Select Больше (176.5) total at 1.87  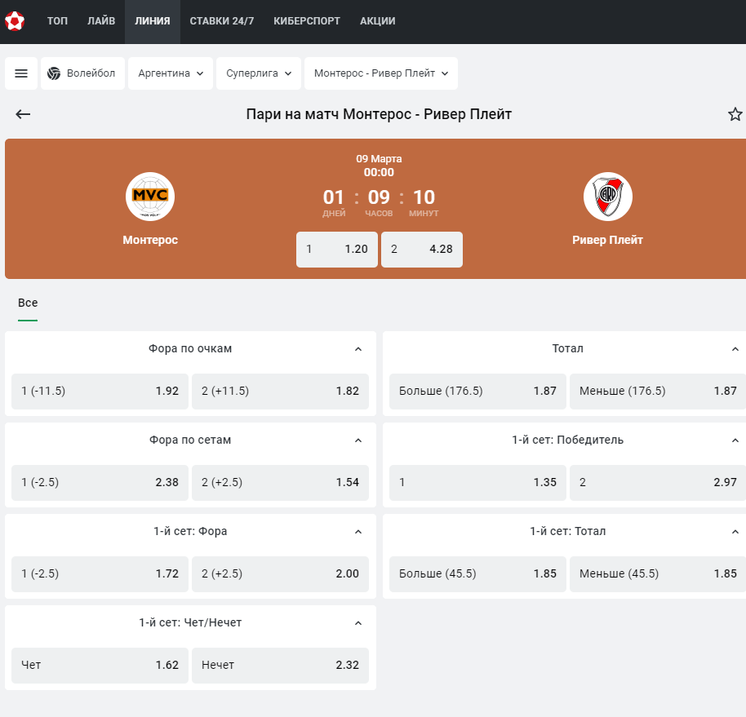click(477, 391)
